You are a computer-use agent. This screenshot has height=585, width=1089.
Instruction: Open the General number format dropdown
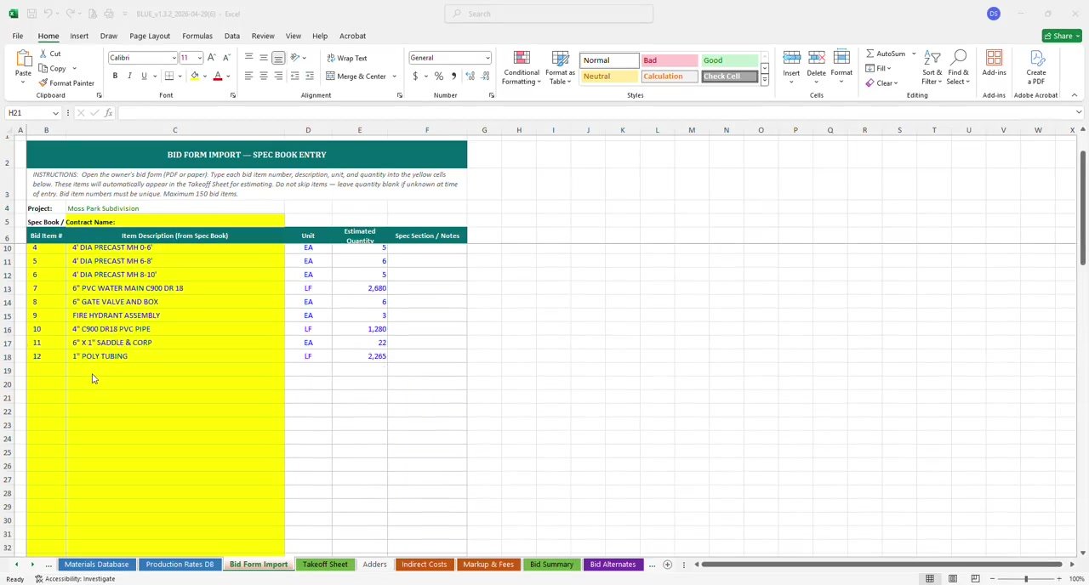[x=487, y=58]
